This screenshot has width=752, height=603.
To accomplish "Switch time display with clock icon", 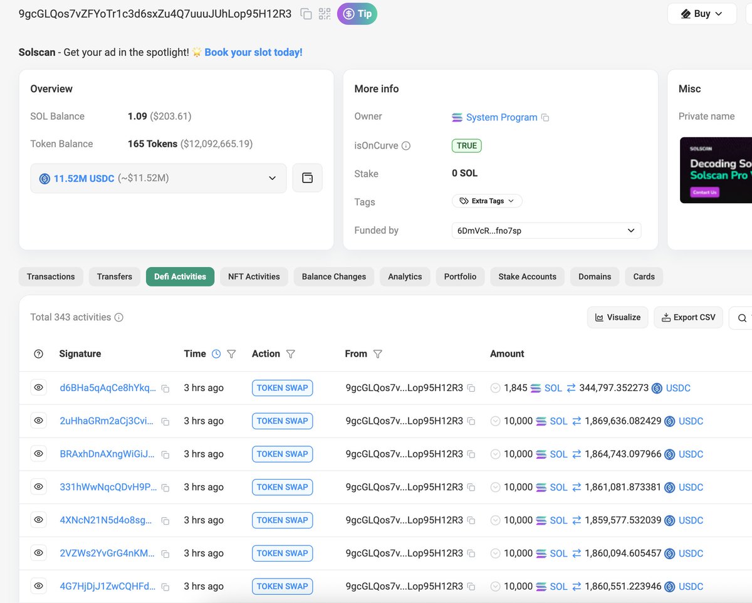I will tap(216, 354).
